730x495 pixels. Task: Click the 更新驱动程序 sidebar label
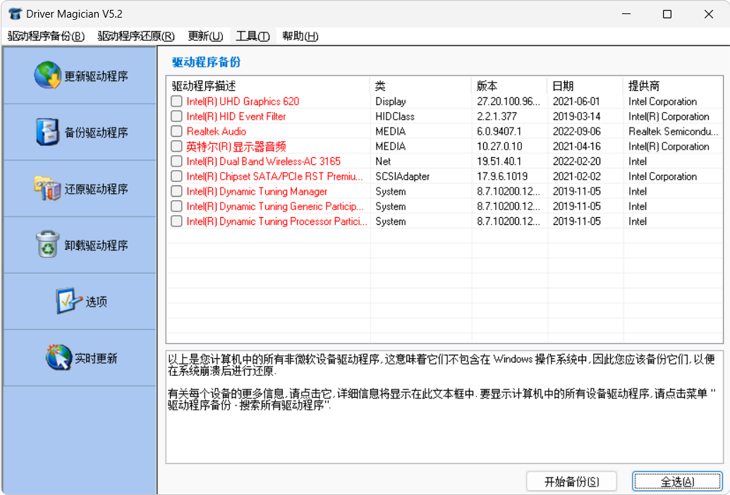pyautogui.click(x=96, y=76)
